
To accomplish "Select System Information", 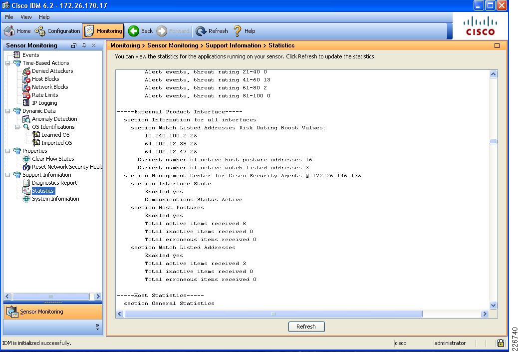I will pyautogui.click(x=55, y=199).
